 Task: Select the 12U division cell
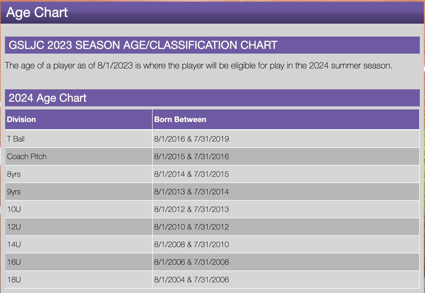pos(14,227)
